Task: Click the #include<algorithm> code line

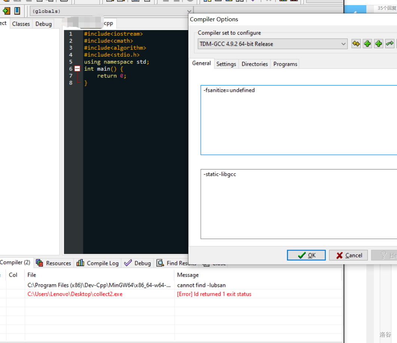Action: click(x=115, y=48)
